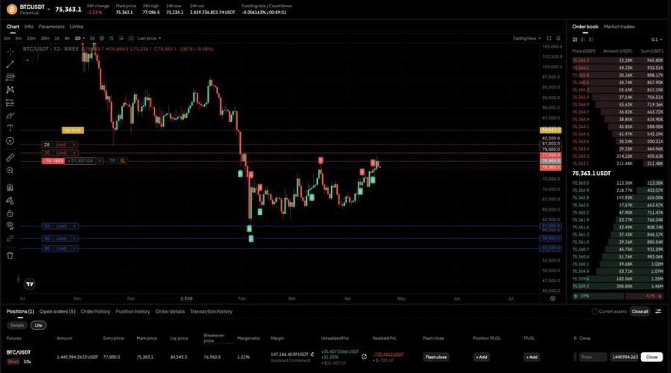
Task: Show combined buy and sell order book view
Action: pyautogui.click(x=575, y=40)
